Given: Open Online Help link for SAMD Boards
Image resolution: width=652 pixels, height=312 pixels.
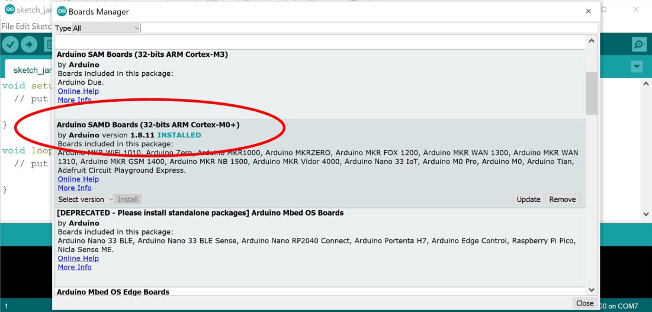Looking at the screenshot, I should point(78,179).
